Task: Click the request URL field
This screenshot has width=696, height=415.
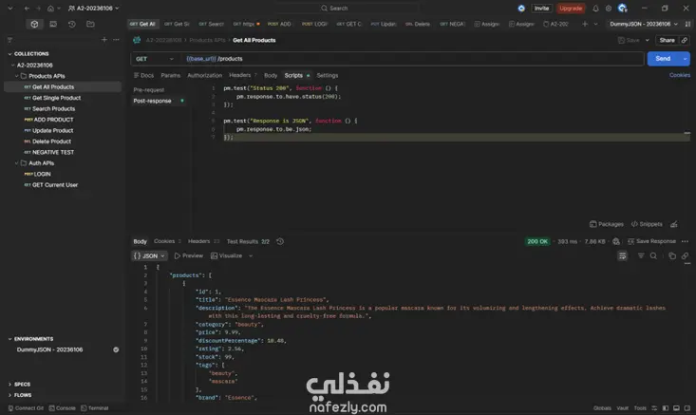Action: (413, 59)
